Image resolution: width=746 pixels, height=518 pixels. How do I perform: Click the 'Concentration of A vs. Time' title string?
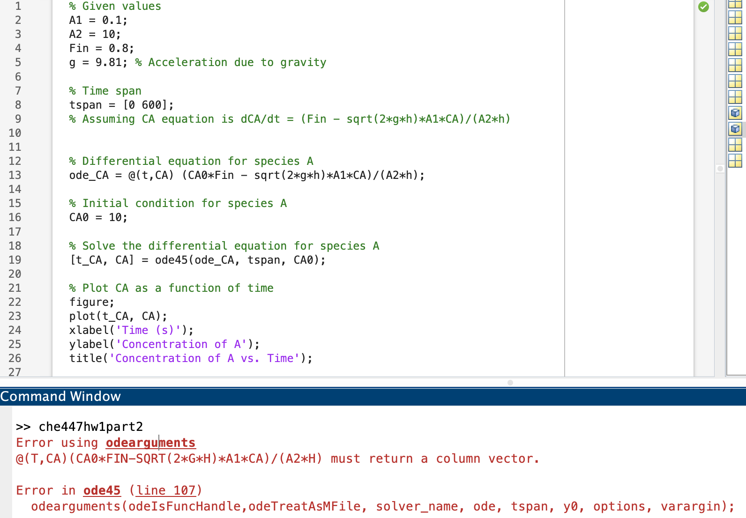(204, 358)
